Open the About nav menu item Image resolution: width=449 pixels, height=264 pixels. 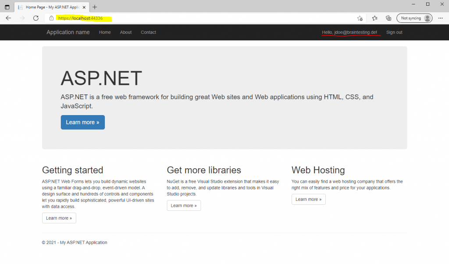point(126,33)
